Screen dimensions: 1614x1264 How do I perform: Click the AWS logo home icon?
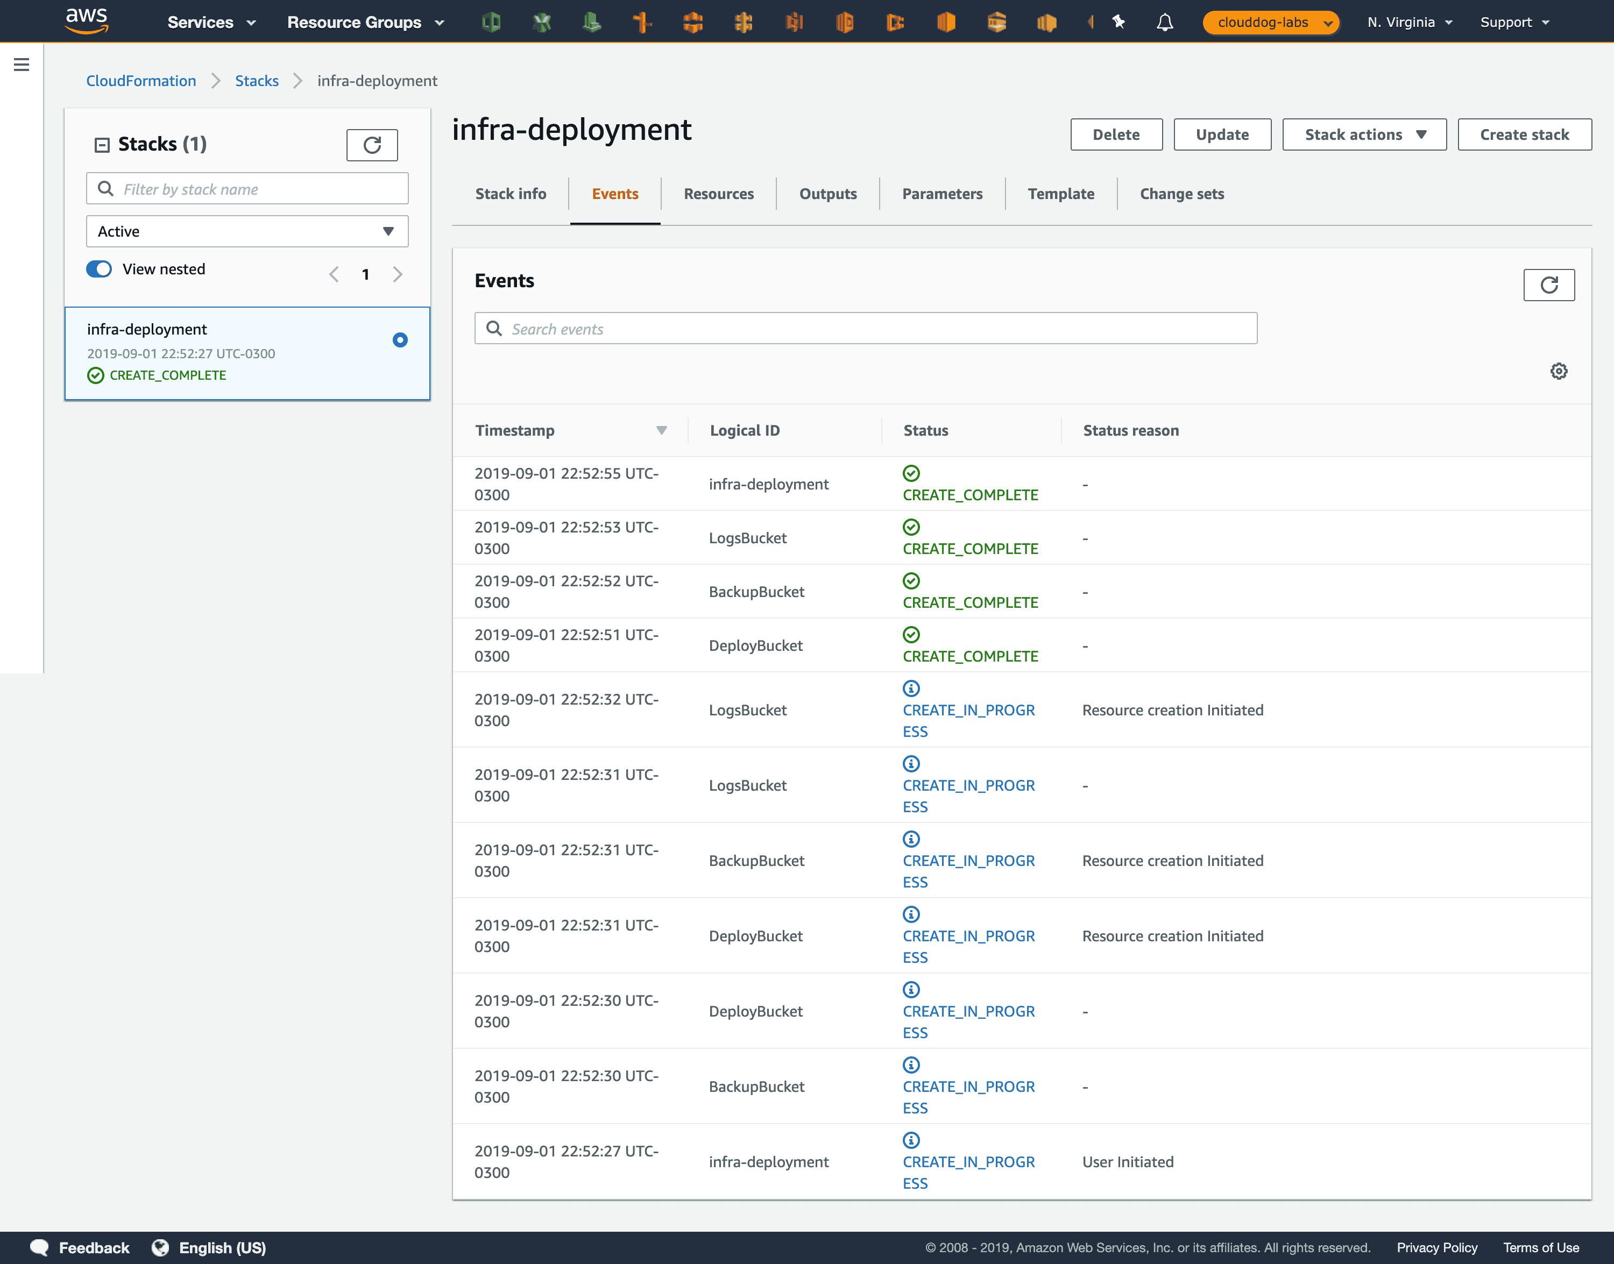point(87,21)
